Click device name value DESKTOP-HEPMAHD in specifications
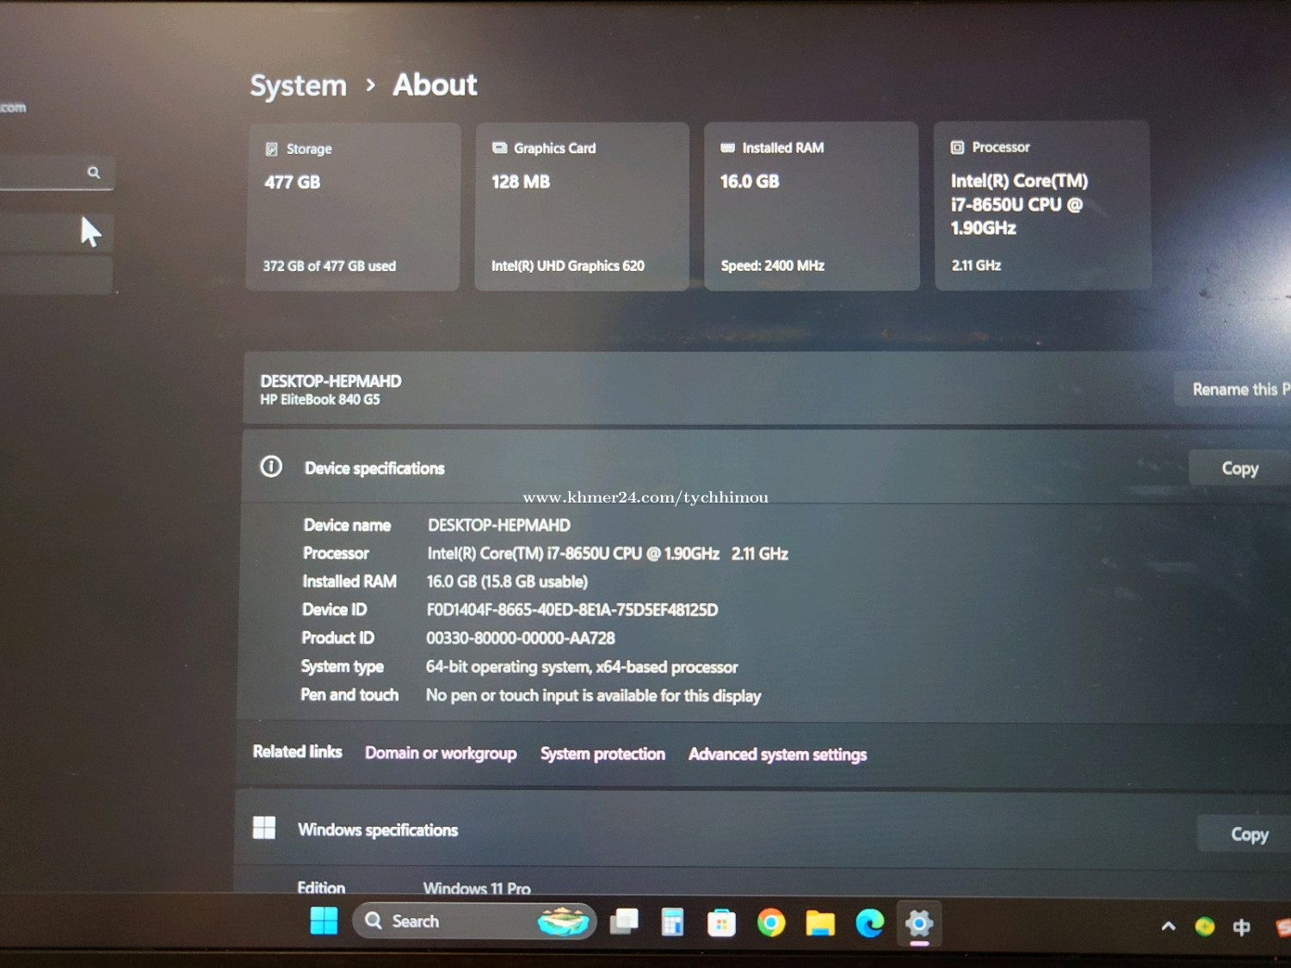Screen dimensions: 1291x968 click(x=499, y=525)
